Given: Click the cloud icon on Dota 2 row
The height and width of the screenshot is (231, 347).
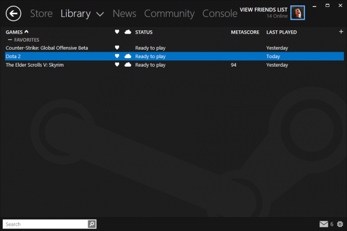Looking at the screenshot, I should click(128, 56).
